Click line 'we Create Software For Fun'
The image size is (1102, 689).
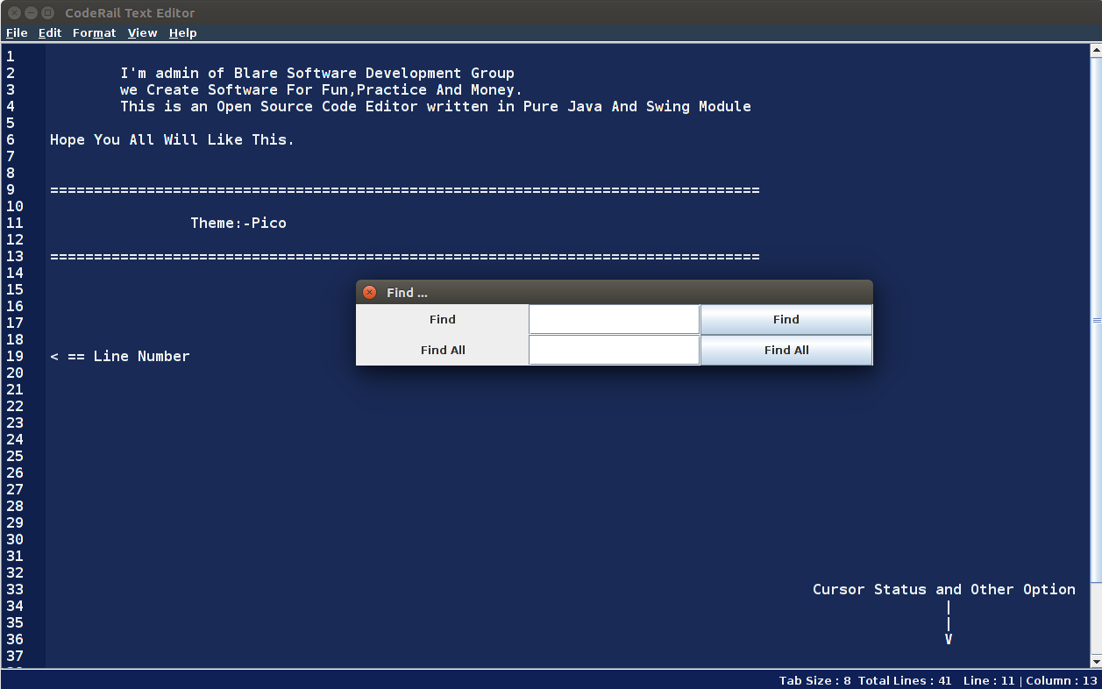coord(322,90)
